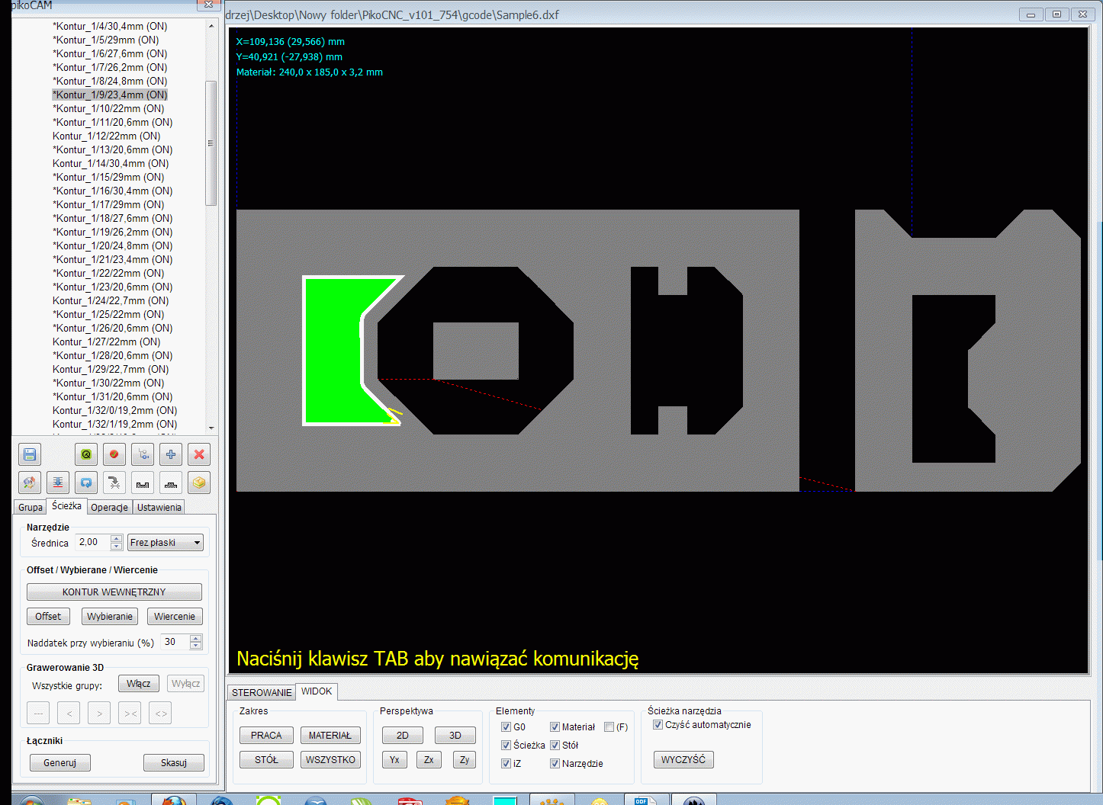Image resolution: width=1103 pixels, height=805 pixels.
Task: Select Kontur_1/12/22mm (ON) list row
Action: (107, 136)
